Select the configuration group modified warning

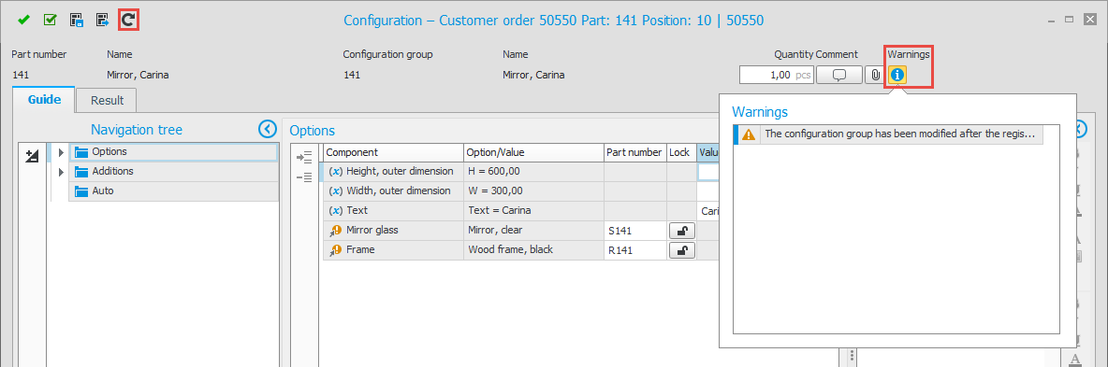click(889, 134)
